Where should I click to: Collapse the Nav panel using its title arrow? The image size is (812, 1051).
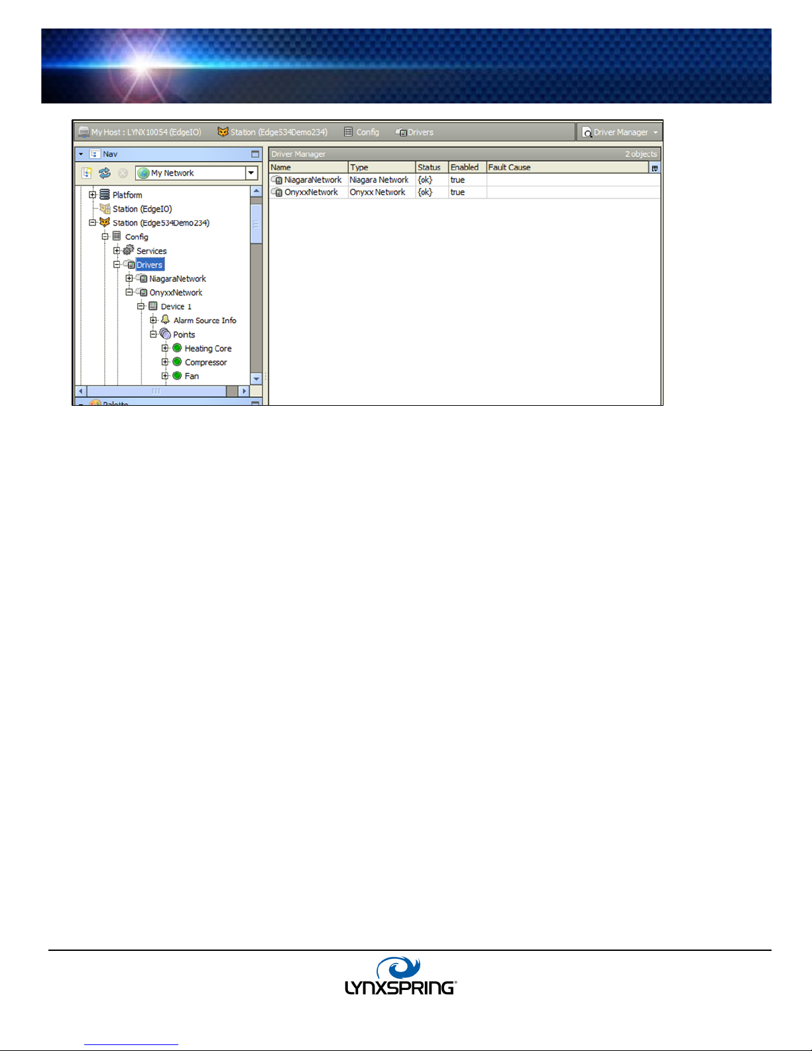[82, 154]
